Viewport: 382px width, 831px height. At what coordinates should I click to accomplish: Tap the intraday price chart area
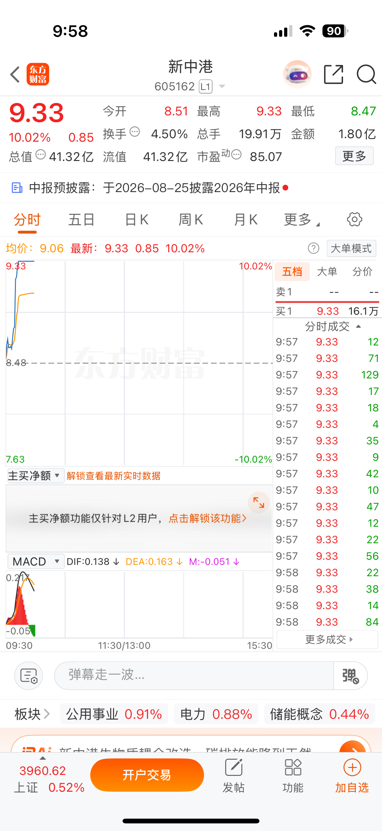pyautogui.click(x=139, y=363)
